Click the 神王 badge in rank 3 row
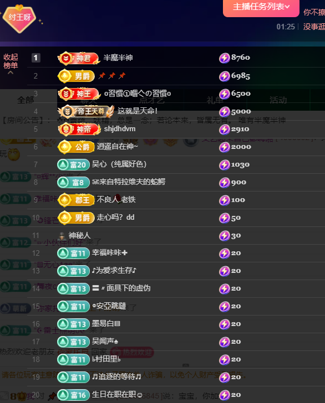The image size is (325, 403). click(x=79, y=94)
